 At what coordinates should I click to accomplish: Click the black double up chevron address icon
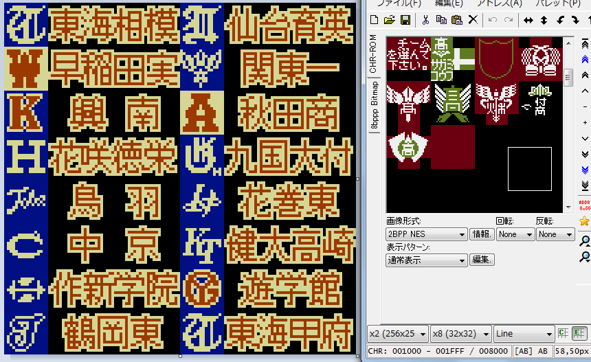585,75
